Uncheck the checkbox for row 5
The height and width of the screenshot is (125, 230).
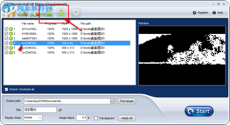pos(6,48)
